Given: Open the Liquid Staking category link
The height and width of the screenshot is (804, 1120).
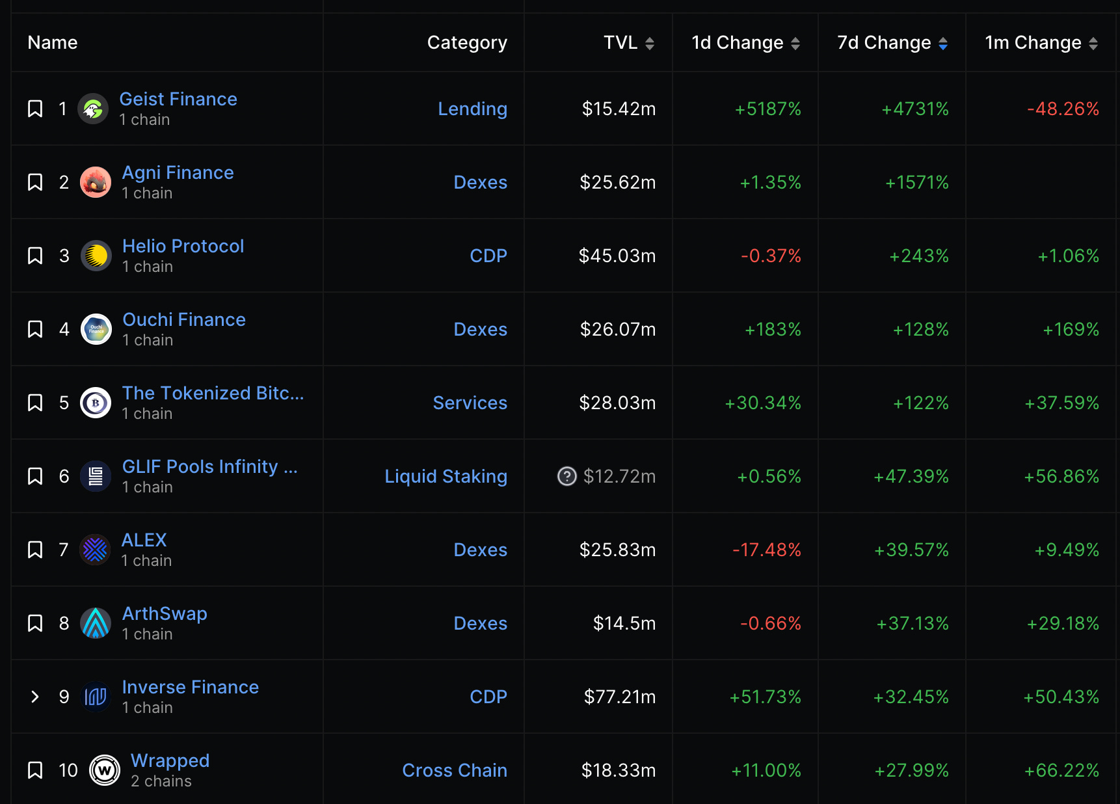Looking at the screenshot, I should point(446,476).
